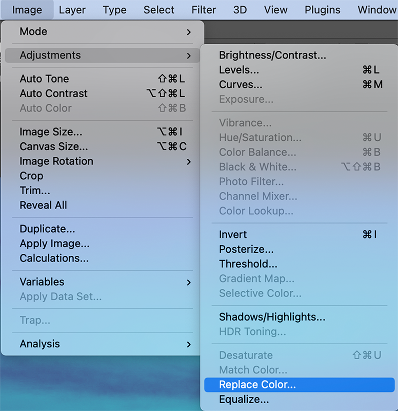Open the Plugins menu

pos(322,10)
